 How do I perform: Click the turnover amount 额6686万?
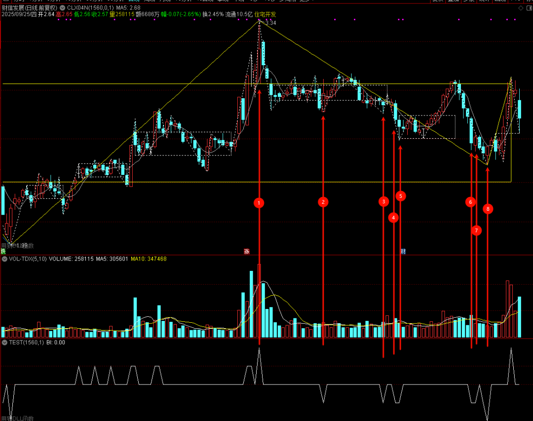(148, 14)
